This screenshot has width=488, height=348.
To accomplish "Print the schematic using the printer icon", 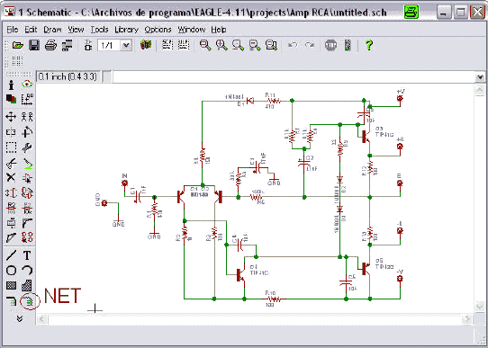I will point(50,45).
